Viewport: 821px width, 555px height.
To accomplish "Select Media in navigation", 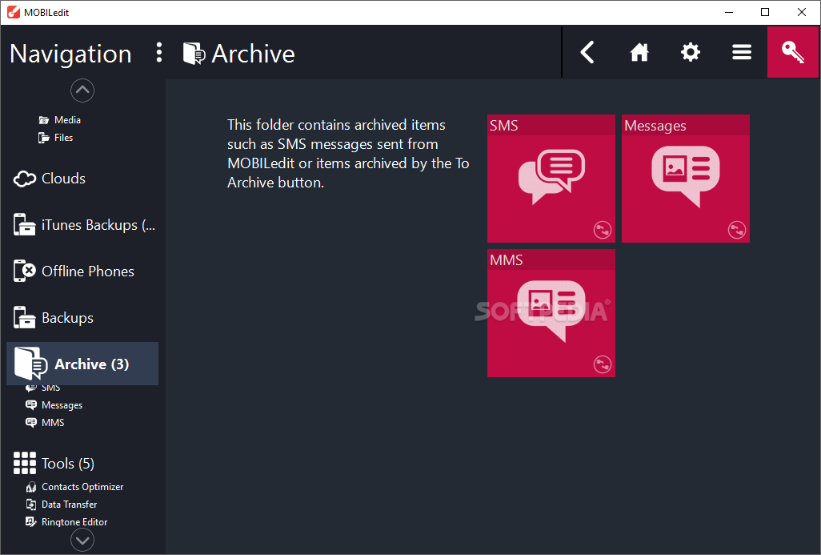I will point(60,120).
